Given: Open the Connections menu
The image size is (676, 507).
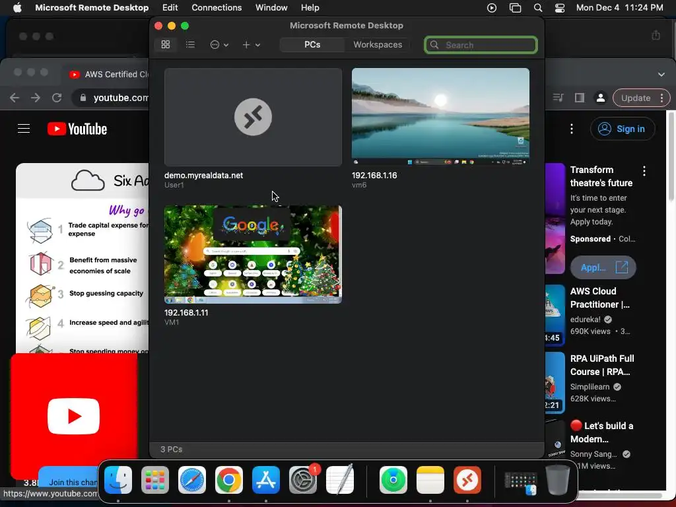Looking at the screenshot, I should click(217, 8).
